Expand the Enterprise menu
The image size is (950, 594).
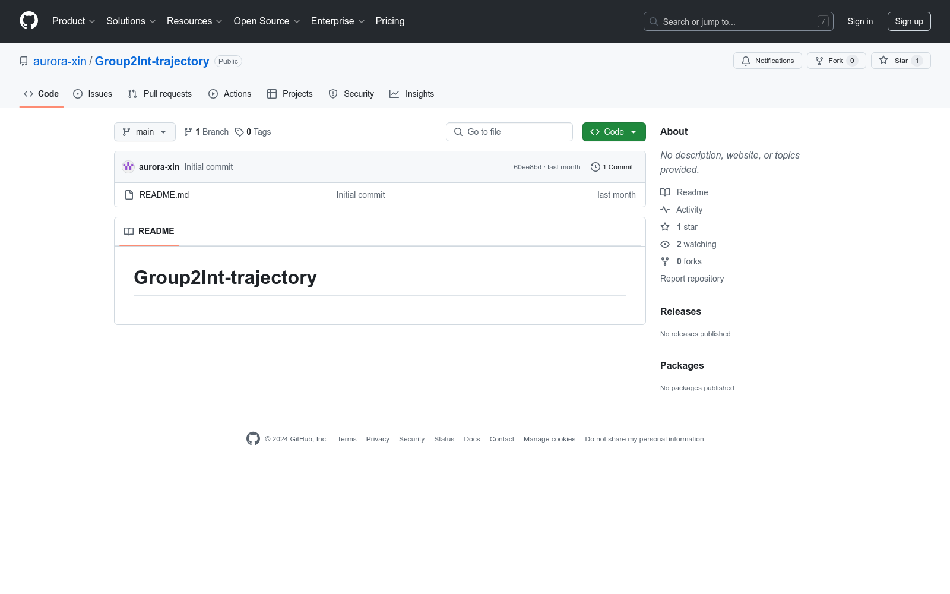click(338, 21)
